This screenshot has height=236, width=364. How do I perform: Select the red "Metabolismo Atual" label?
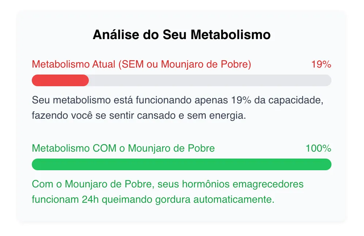pos(141,64)
